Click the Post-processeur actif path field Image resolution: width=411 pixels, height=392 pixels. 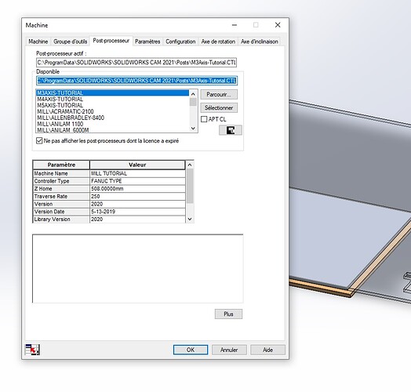(136, 63)
